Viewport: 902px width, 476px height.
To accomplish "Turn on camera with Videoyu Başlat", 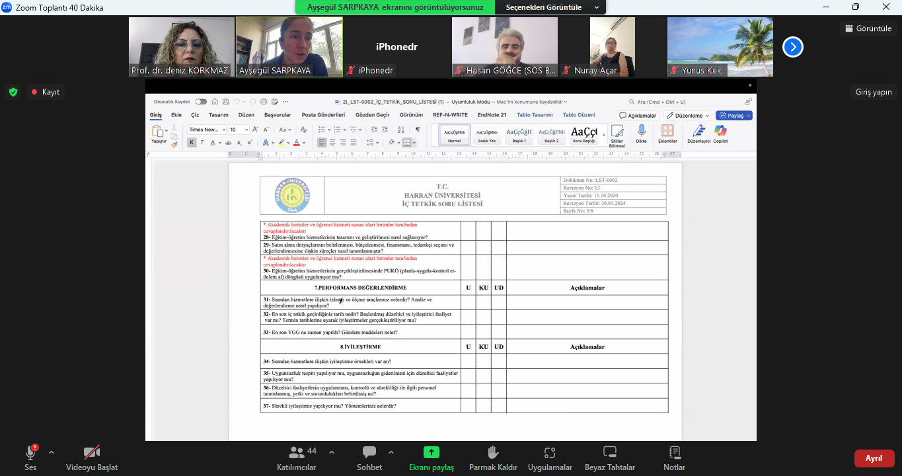I will tap(92, 453).
